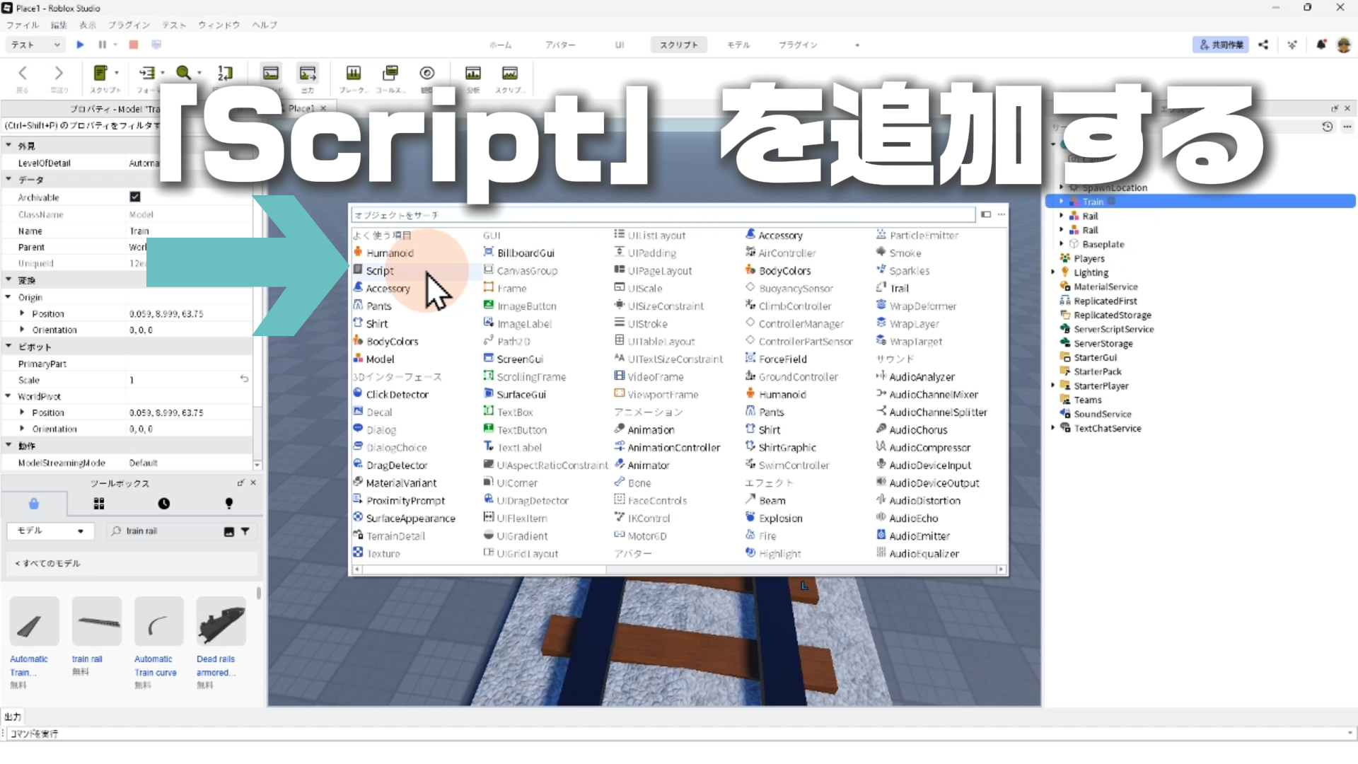Toggle the expanded view of the object picker

pos(986,214)
